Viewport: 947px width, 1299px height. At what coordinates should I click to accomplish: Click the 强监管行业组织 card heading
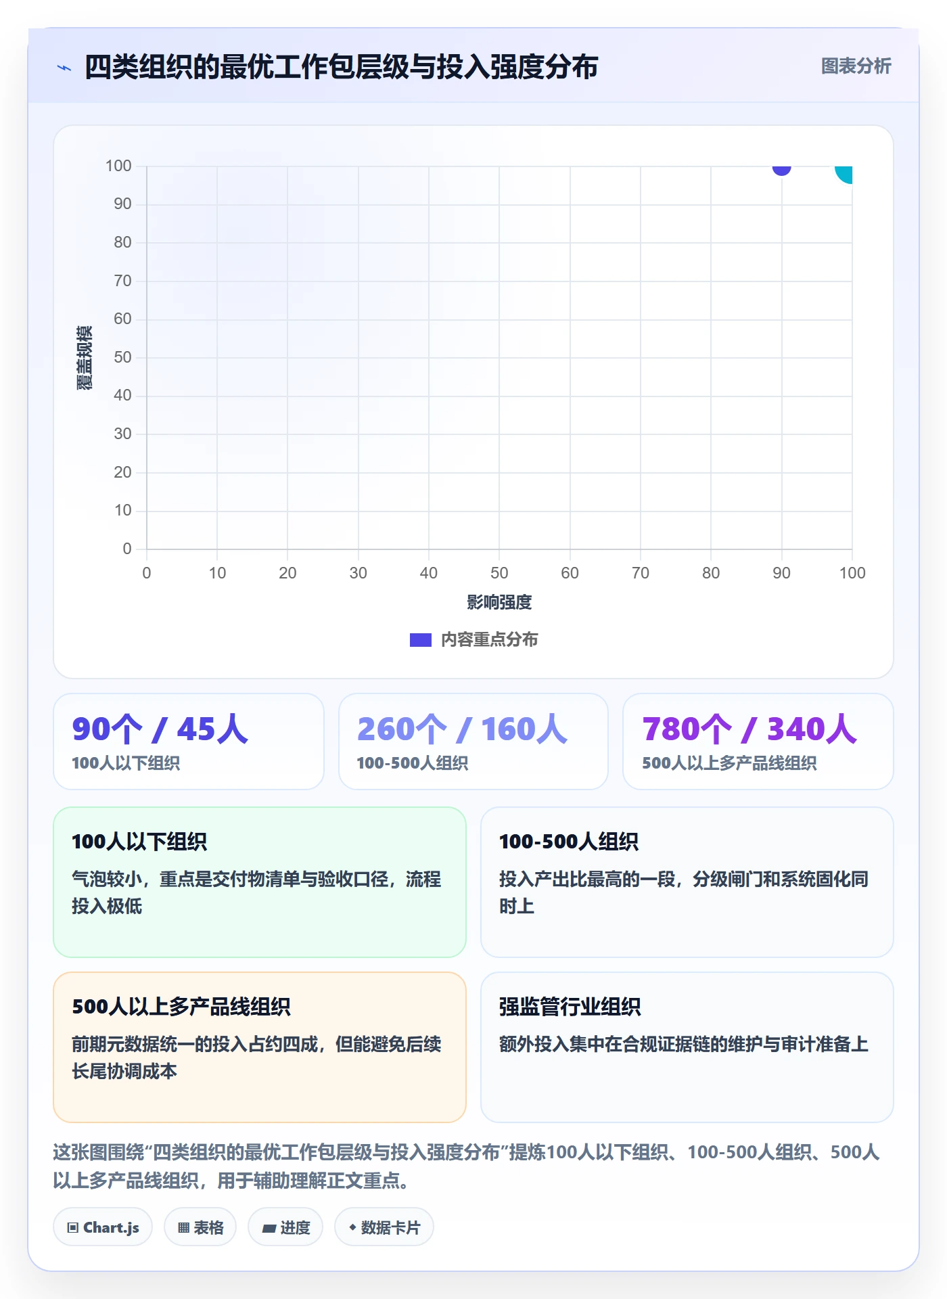coord(570,1007)
